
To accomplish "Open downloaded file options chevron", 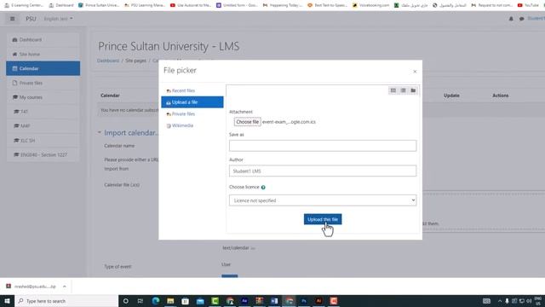I will (x=65, y=287).
